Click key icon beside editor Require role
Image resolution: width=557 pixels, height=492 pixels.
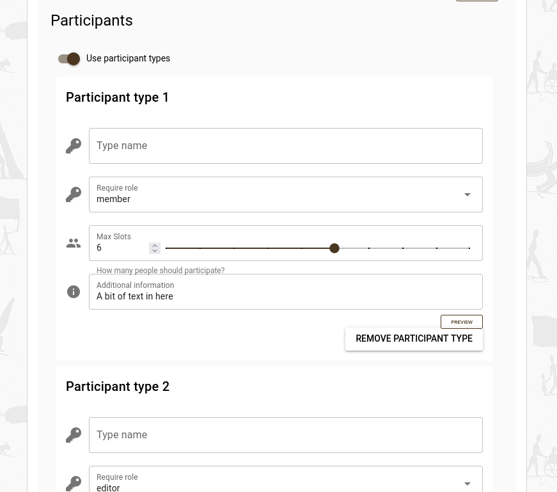tap(74, 483)
